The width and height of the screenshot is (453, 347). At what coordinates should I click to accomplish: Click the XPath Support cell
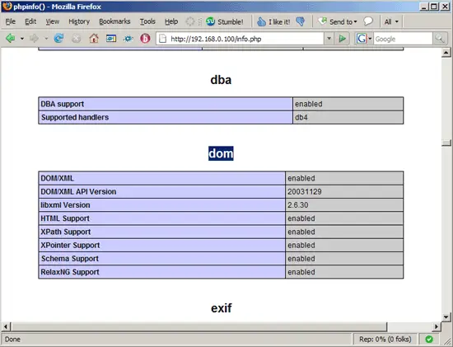click(x=161, y=232)
